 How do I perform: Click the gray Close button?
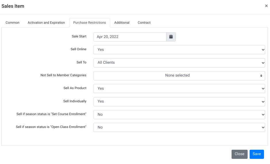click(x=239, y=154)
